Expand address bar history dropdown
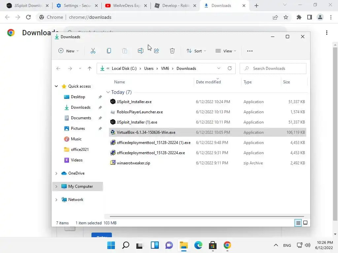The width and height of the screenshot is (338, 253). (219, 69)
